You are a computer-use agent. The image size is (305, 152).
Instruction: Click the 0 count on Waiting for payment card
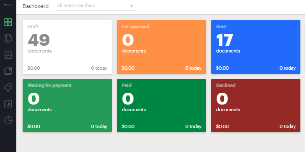click(x=34, y=99)
